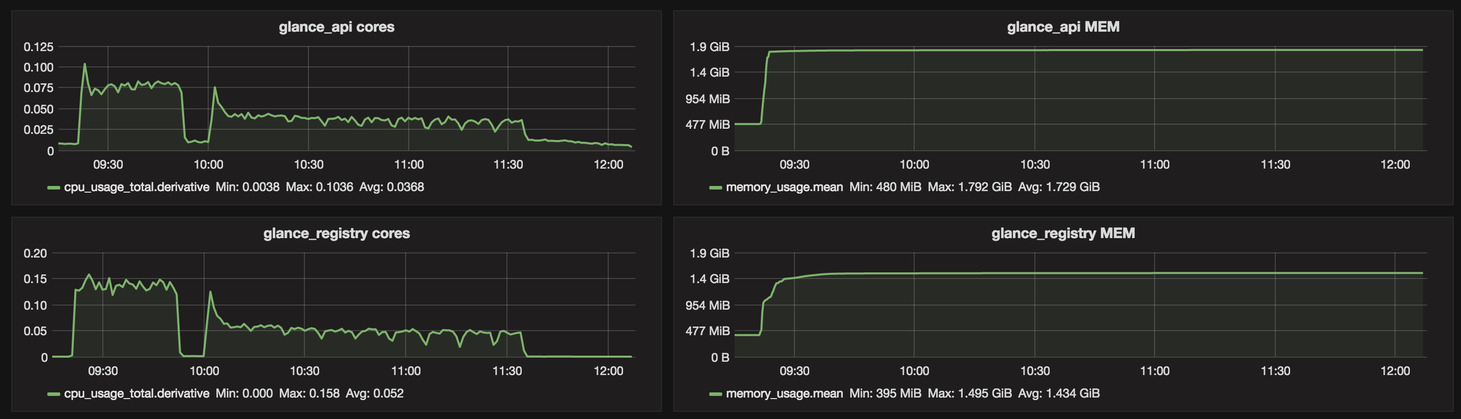1461x419 pixels.
Task: Click the 11:00 time label under glance_api MEM
Action: (1155, 165)
